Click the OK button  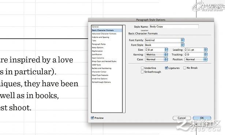202,118
